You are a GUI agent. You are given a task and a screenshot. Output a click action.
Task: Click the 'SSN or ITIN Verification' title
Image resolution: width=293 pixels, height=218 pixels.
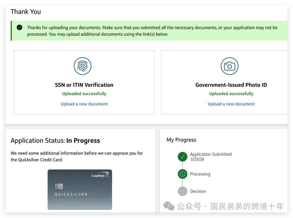(x=84, y=85)
